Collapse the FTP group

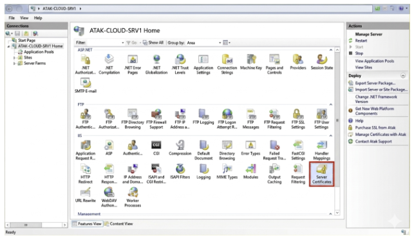(331, 105)
